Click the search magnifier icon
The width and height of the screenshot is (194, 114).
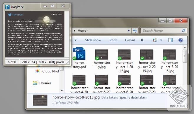(x=183, y=30)
